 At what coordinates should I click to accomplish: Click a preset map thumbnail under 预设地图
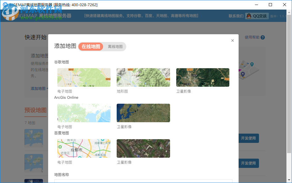[x=34, y=138]
